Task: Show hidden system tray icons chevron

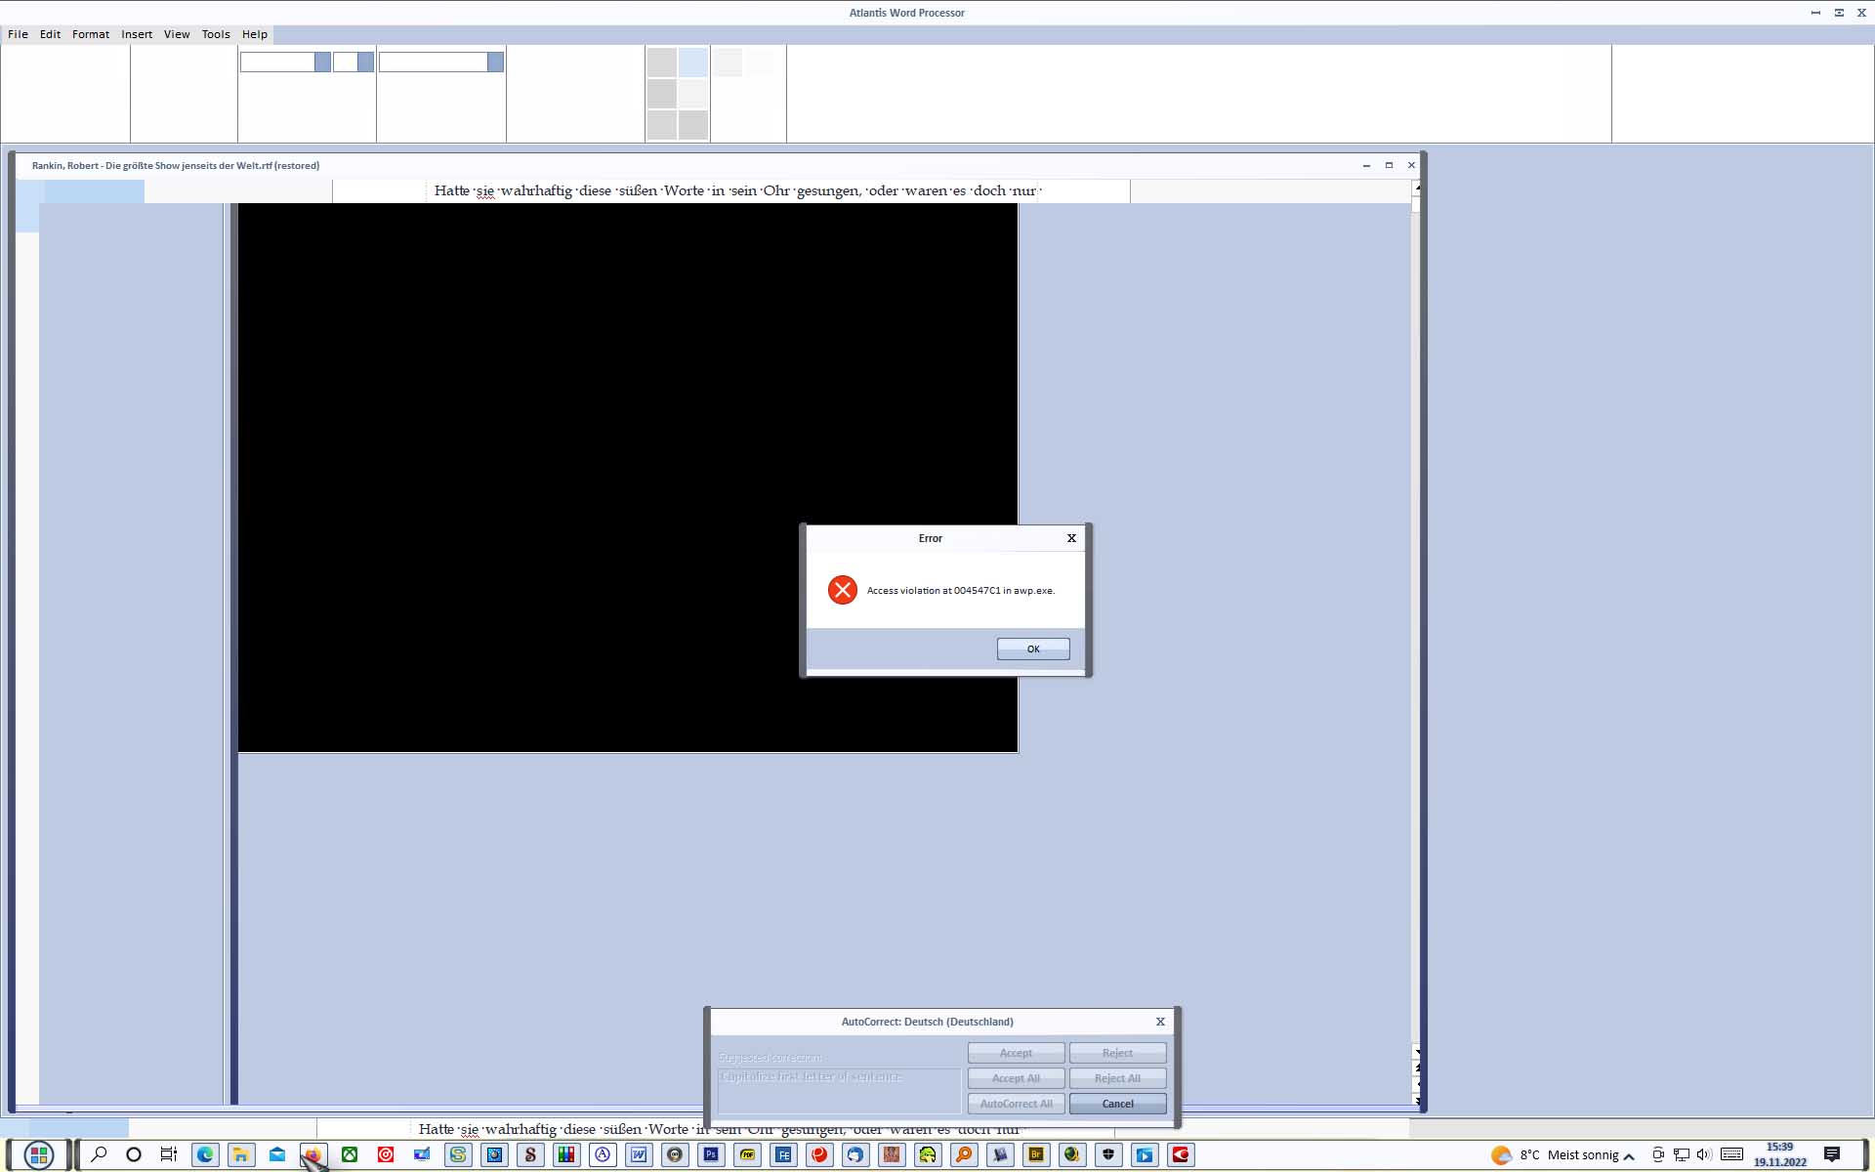Action: tap(1629, 1156)
